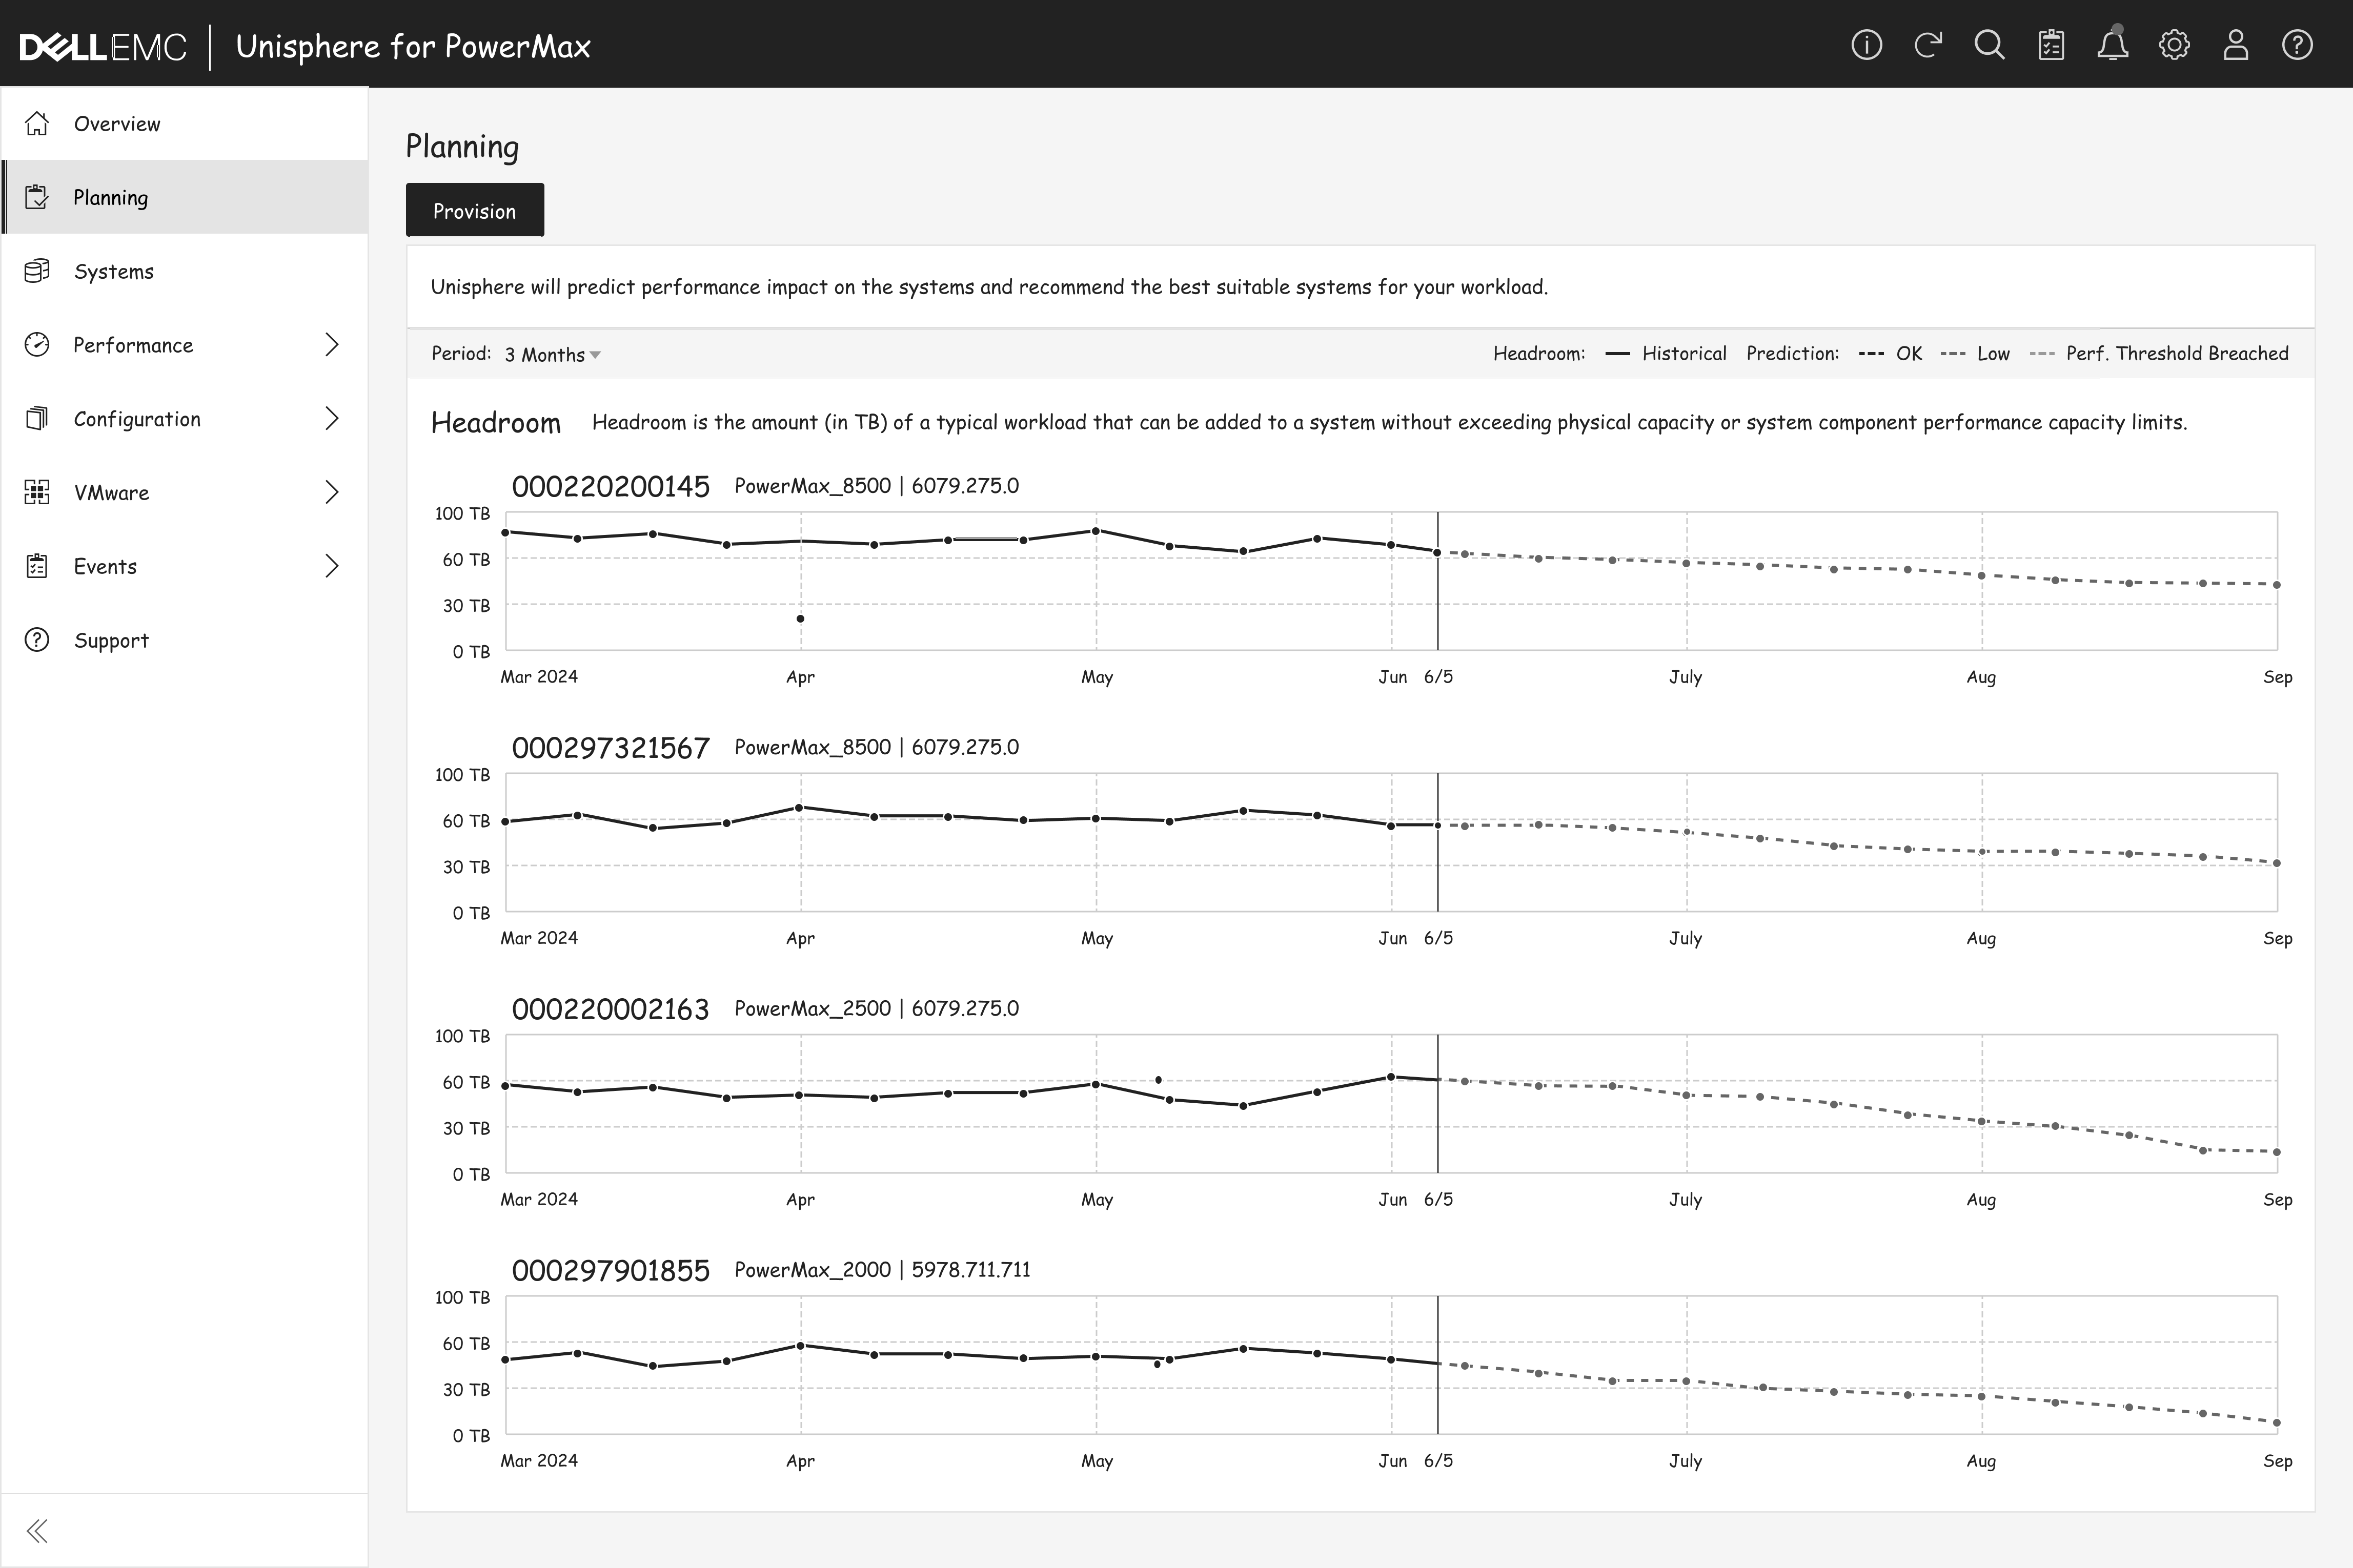Click the user profile icon
This screenshot has width=2353, height=1568.
coord(2235,45)
